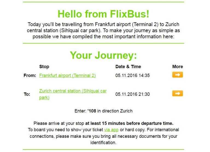Viewport: 210px width, 152px height.
Task: Click the orange arrow for Zurich station
Action: [177, 94]
